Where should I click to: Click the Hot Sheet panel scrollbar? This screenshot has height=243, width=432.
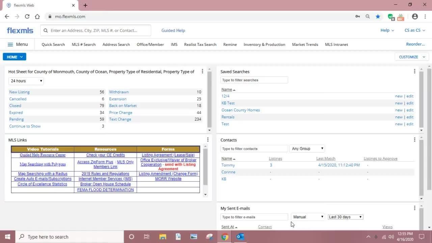coord(209,100)
